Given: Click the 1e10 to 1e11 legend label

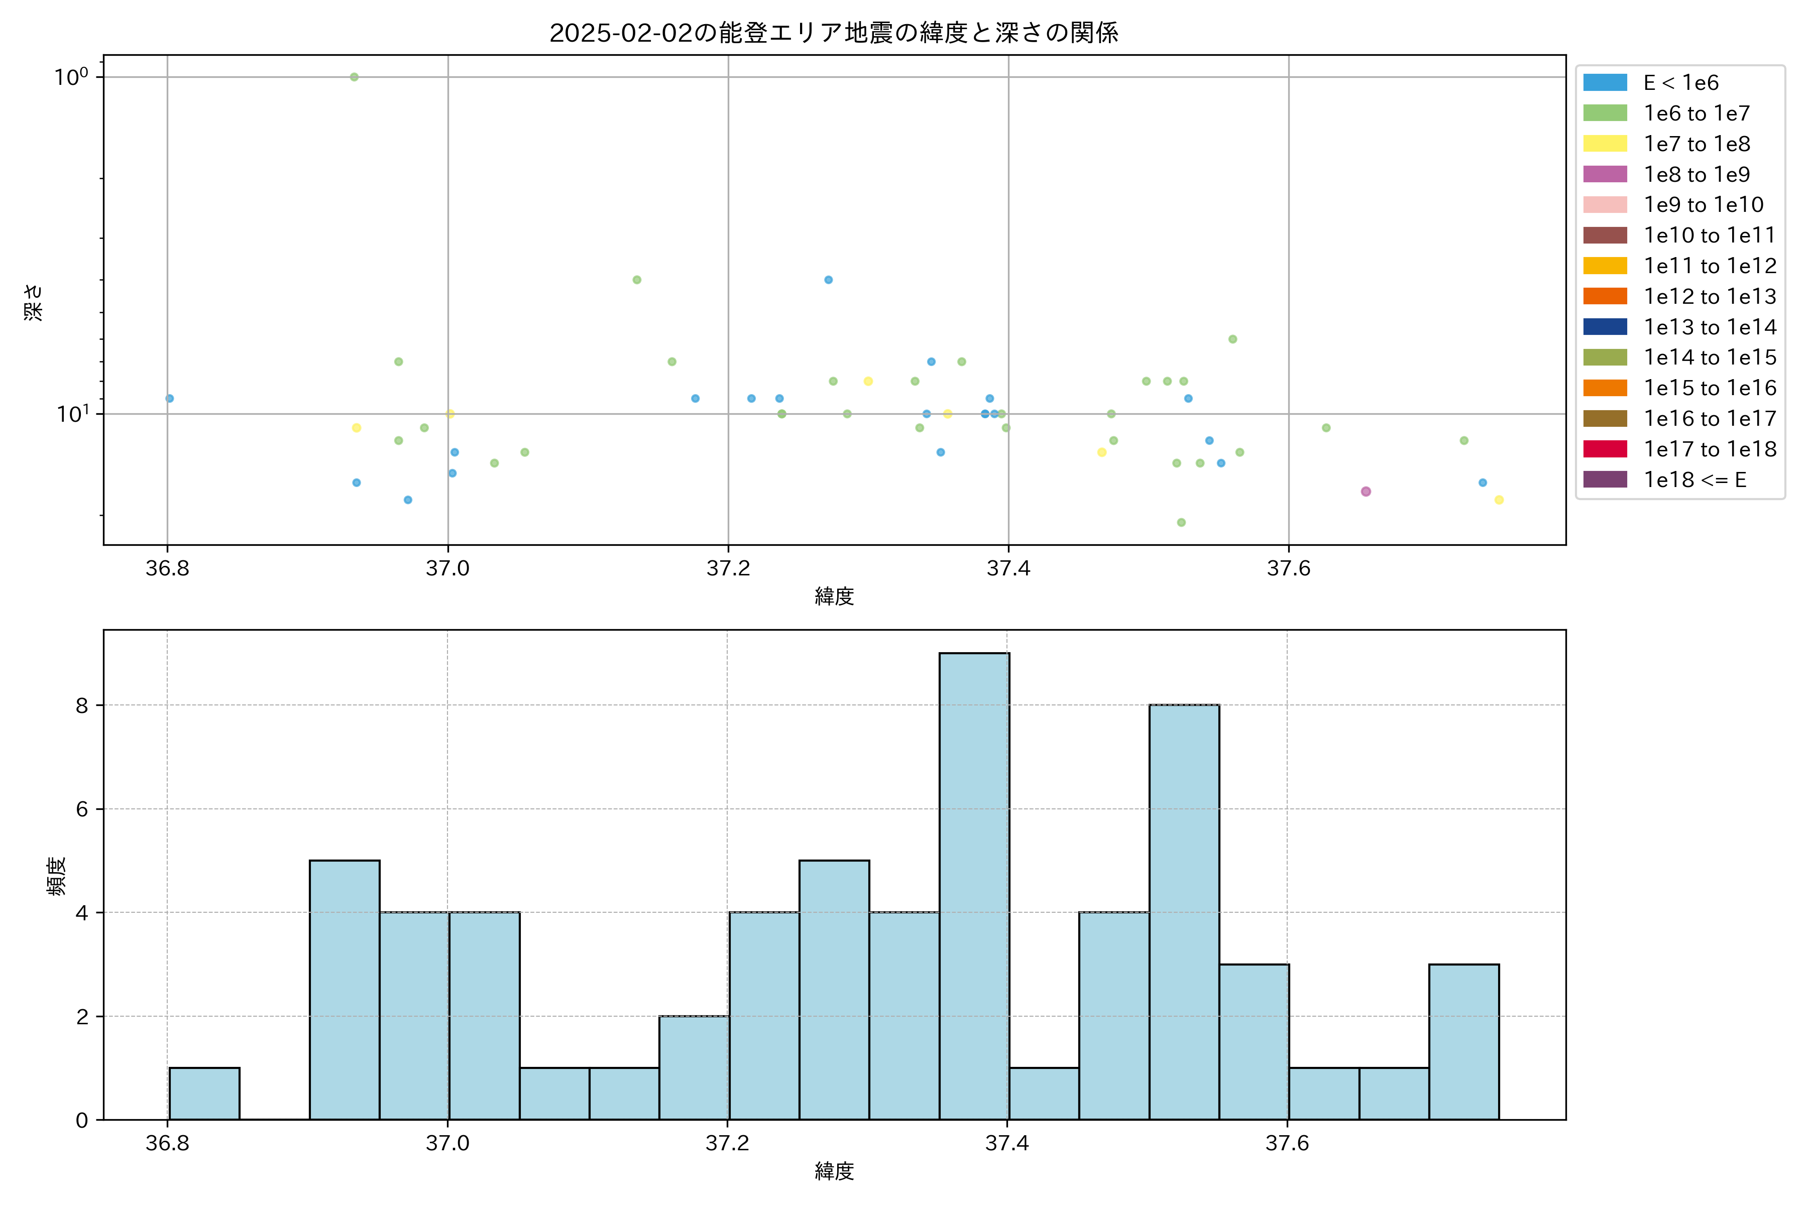Looking at the screenshot, I should pyautogui.click(x=1710, y=235).
